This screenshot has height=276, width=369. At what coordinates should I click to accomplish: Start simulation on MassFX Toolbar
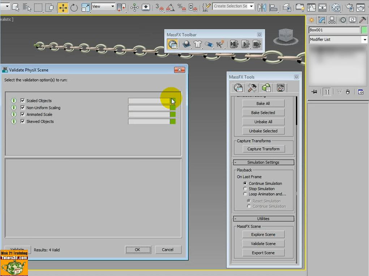[x=245, y=44]
